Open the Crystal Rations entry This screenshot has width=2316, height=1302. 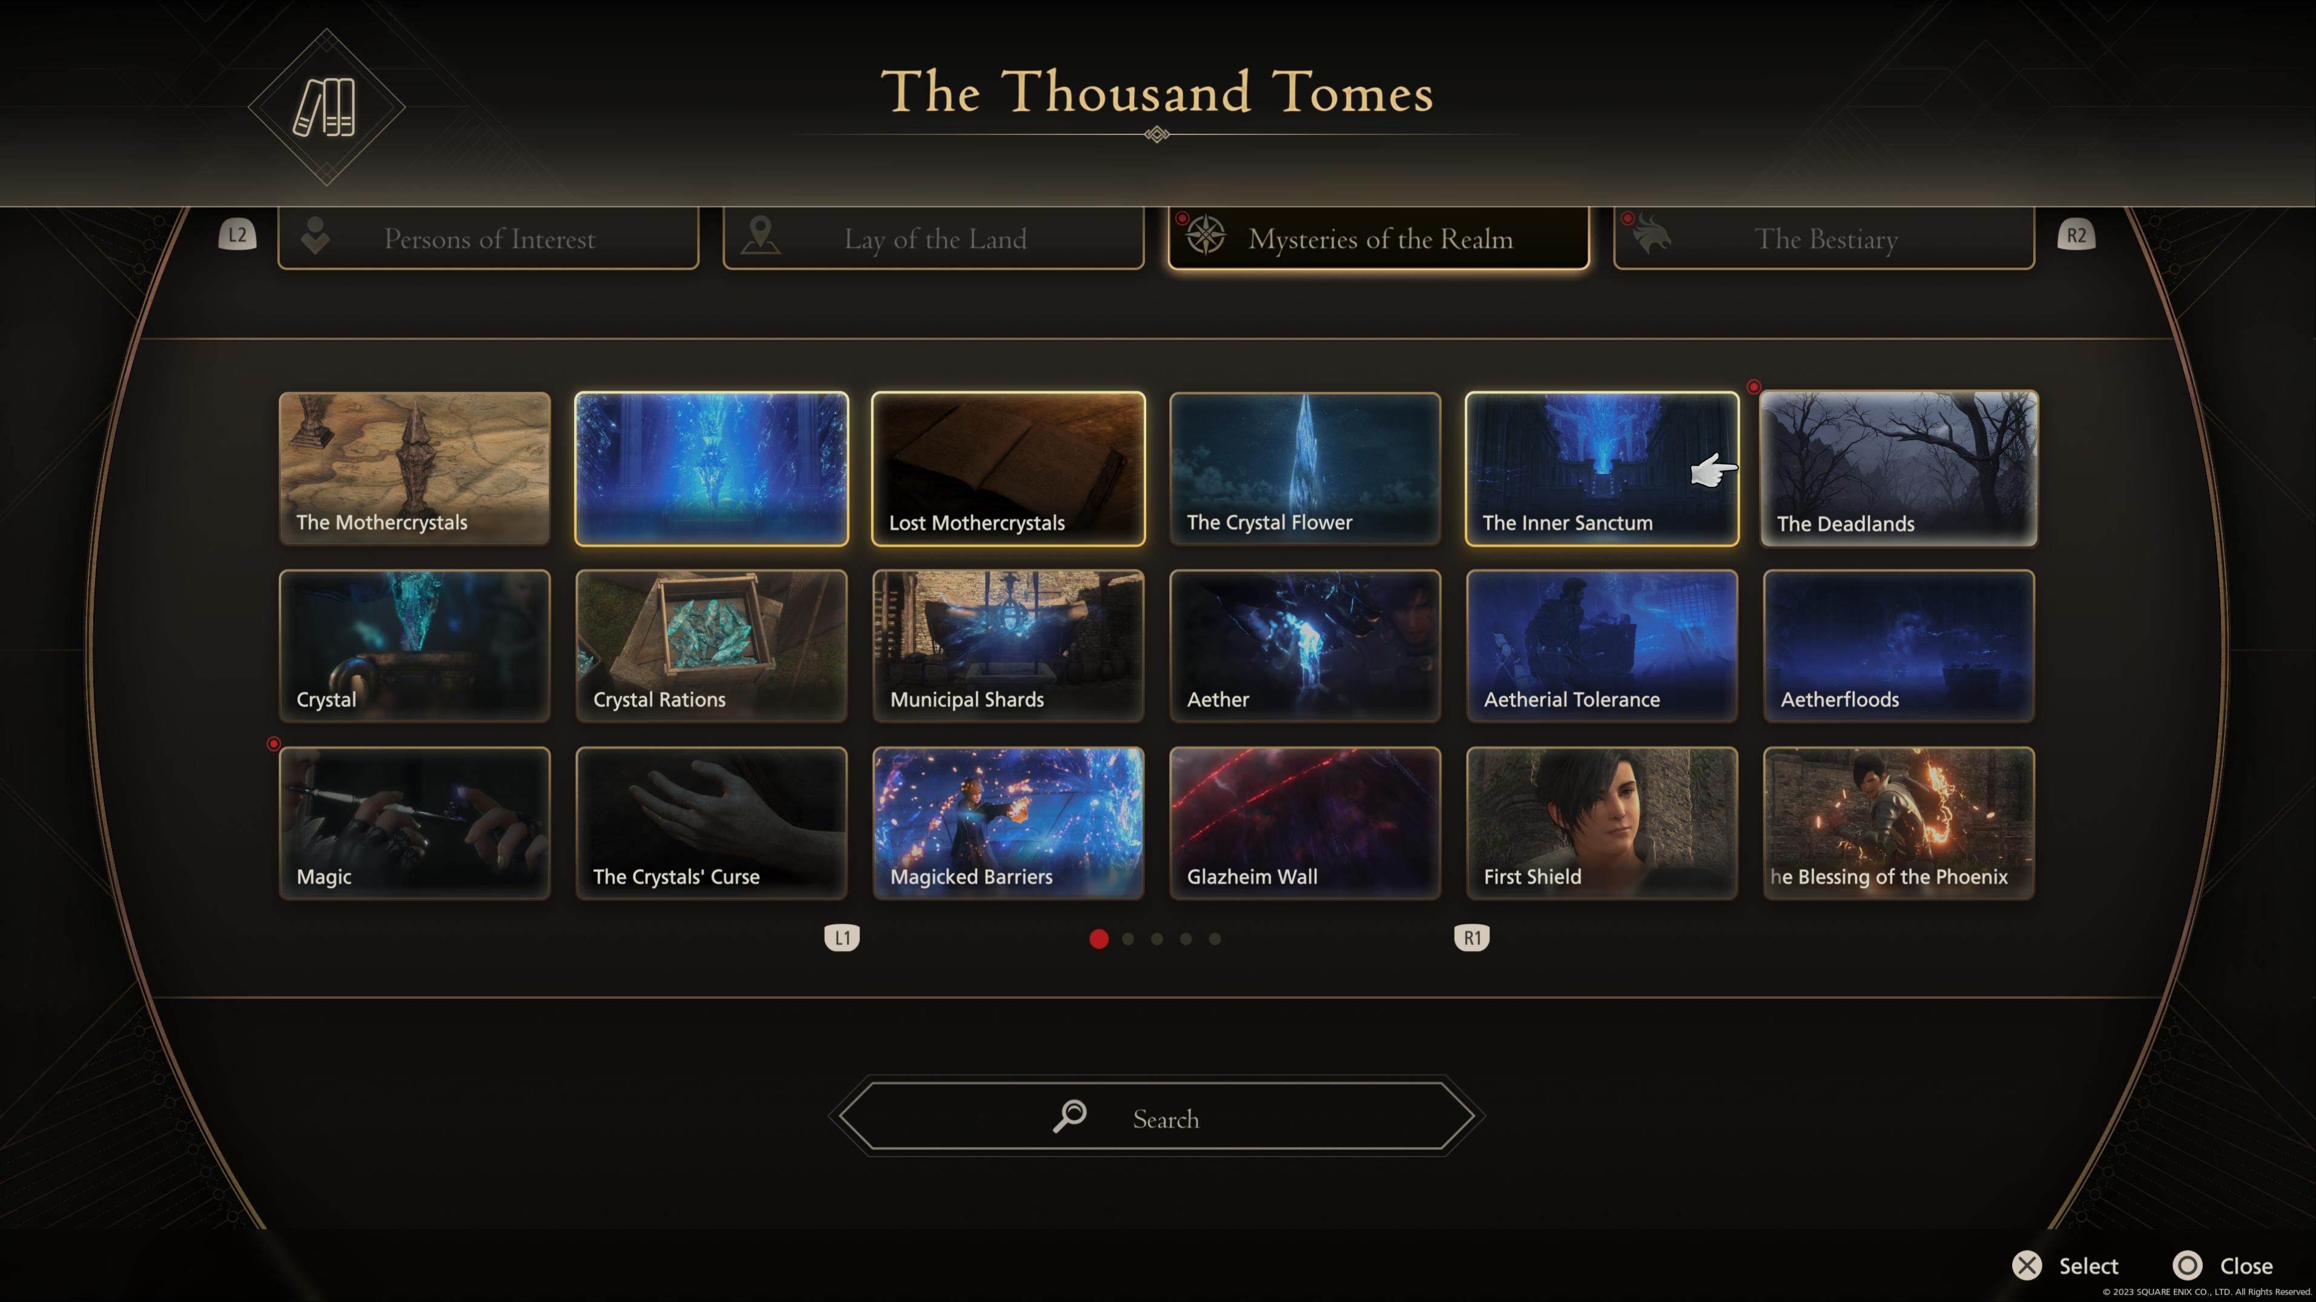(711, 645)
